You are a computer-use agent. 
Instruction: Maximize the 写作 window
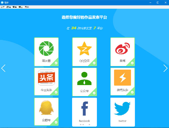158,3
